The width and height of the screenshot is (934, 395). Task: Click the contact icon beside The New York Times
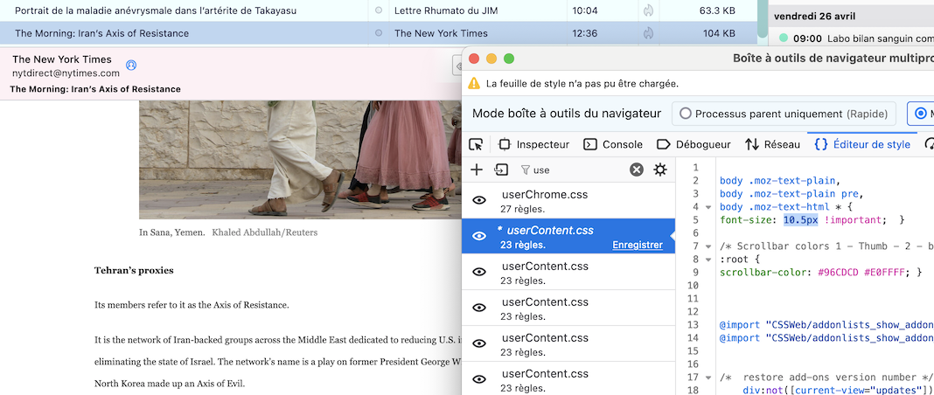coord(131,65)
